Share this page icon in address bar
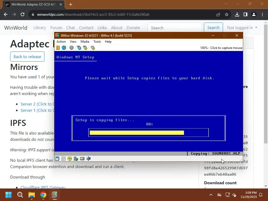 (x=218, y=15)
